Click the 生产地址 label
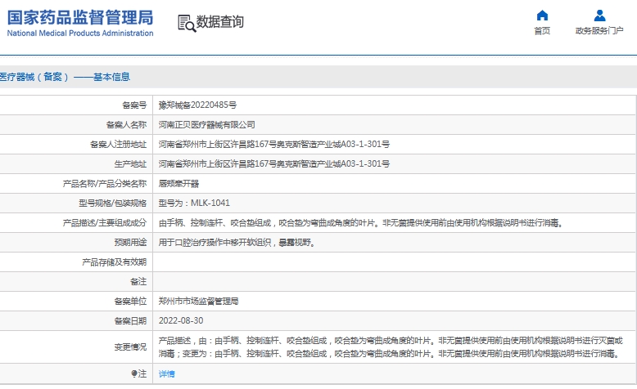The height and width of the screenshot is (389, 637). [x=130, y=164]
